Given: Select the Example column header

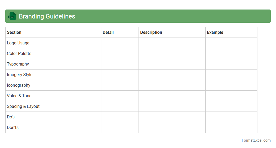Looking at the screenshot, I should pyautogui.click(x=215, y=33).
